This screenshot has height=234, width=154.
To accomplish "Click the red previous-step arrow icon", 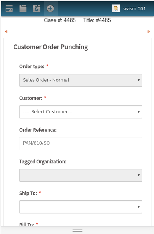I will click(x=6, y=31).
